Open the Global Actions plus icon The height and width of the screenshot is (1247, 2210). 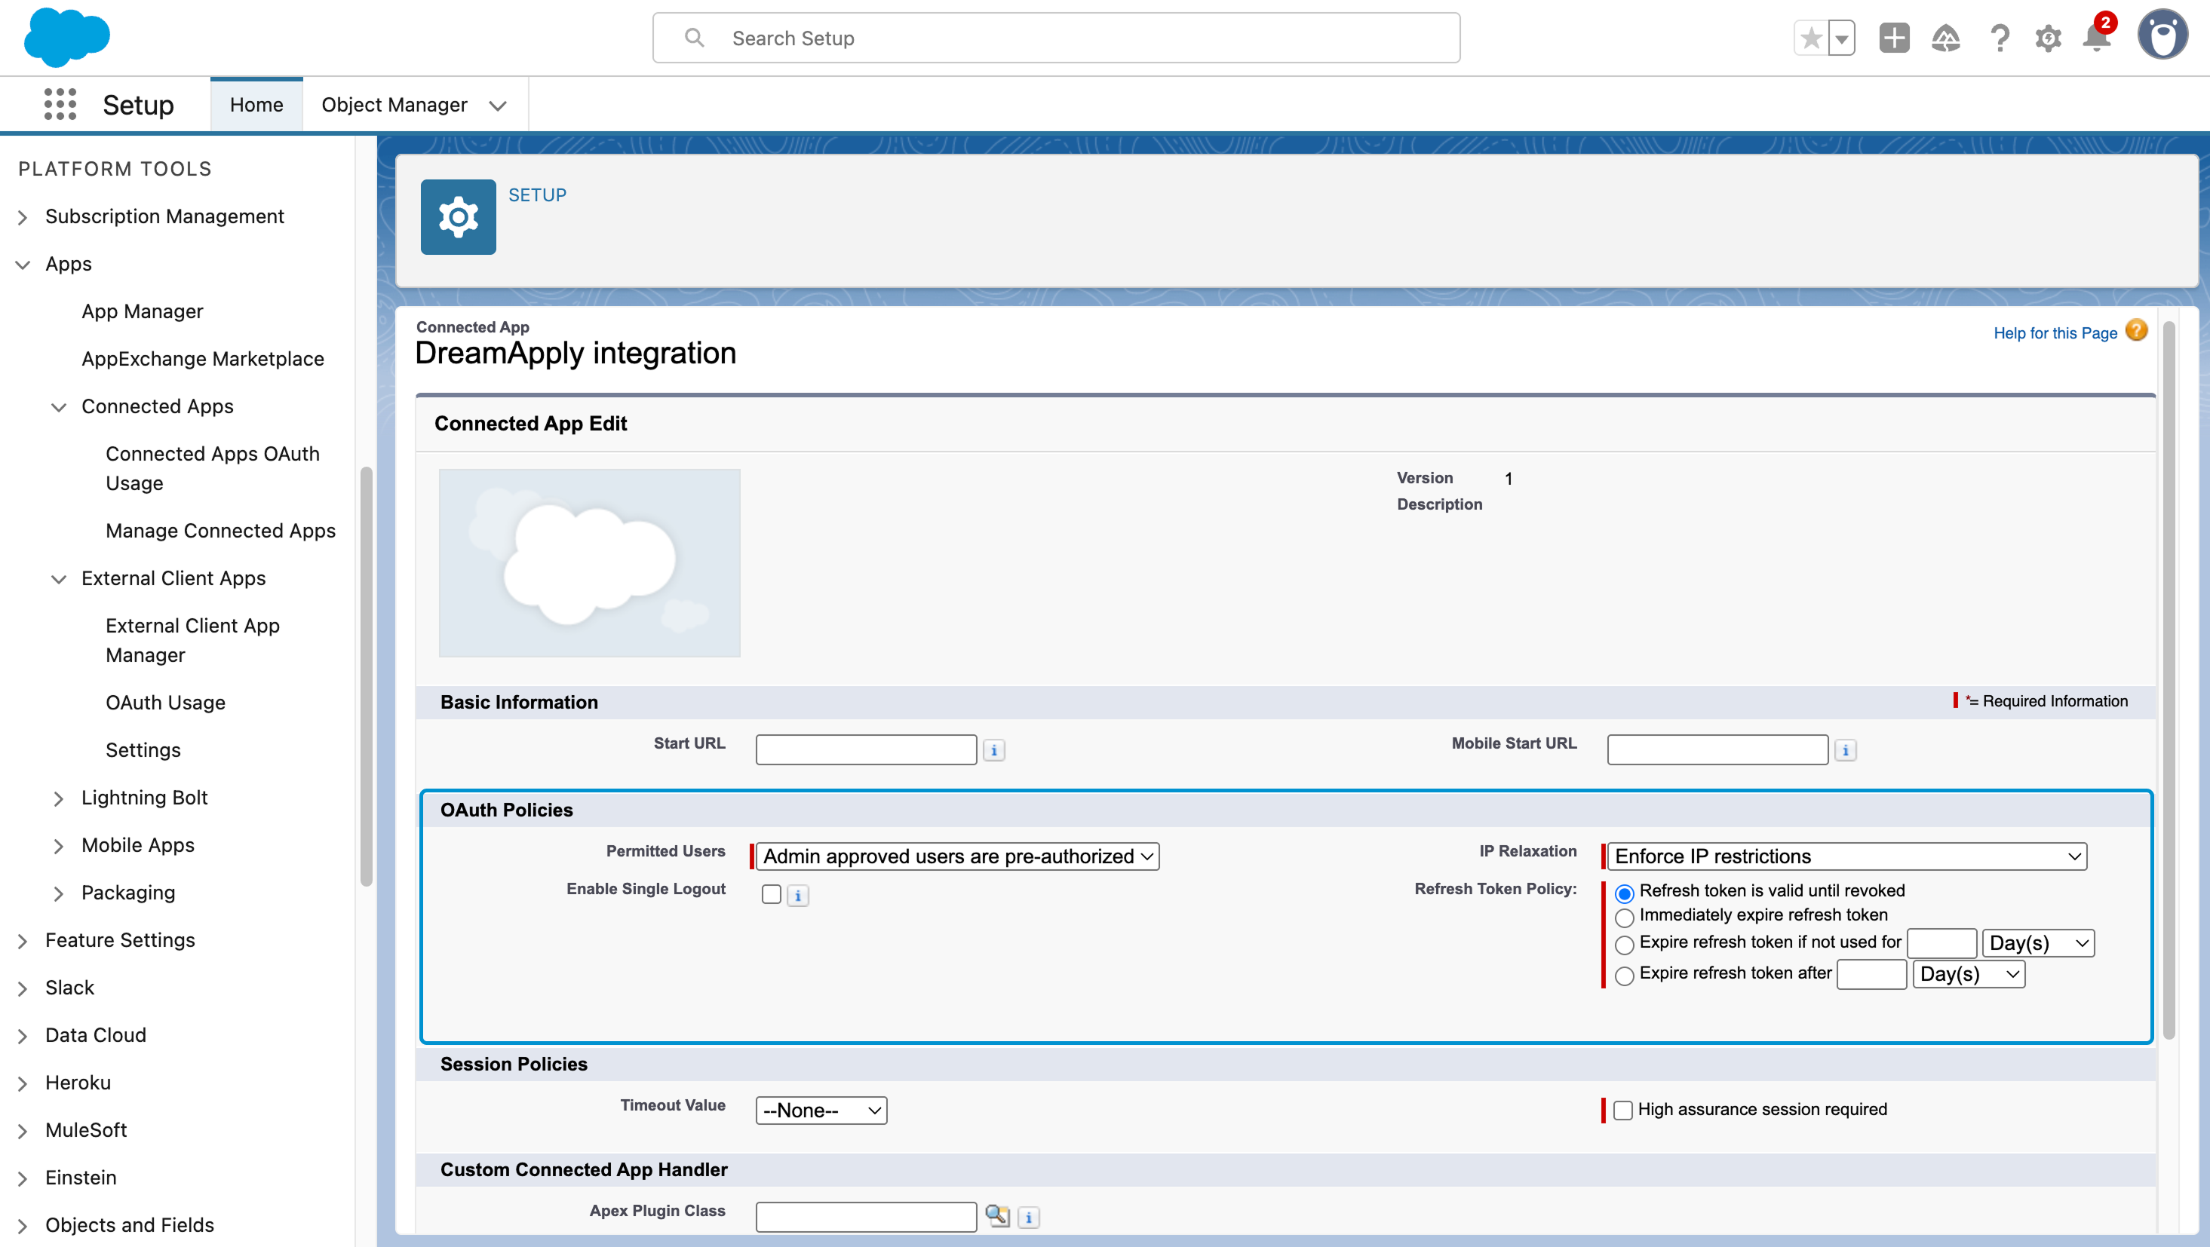(1894, 38)
